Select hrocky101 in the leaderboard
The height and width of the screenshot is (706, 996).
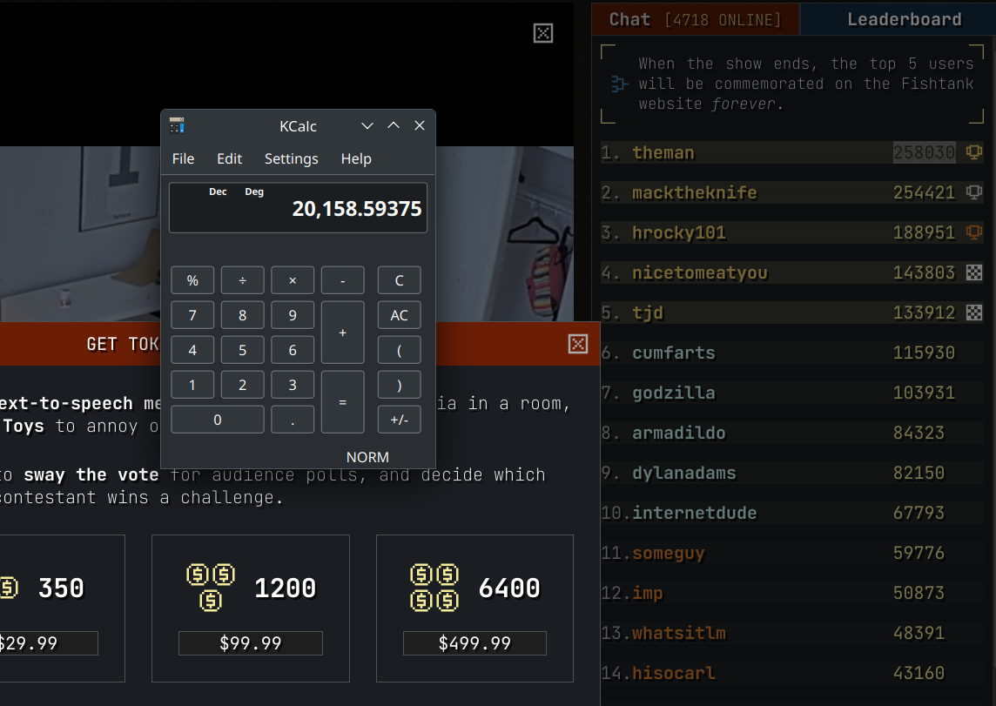792,232
